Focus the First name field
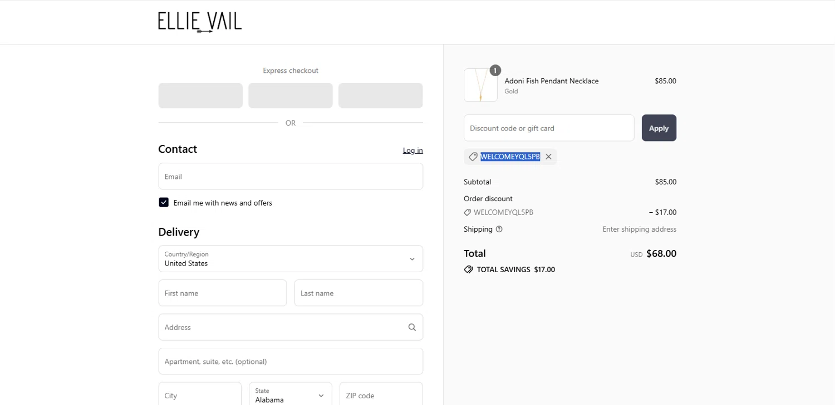The width and height of the screenshot is (835, 405). tap(223, 293)
